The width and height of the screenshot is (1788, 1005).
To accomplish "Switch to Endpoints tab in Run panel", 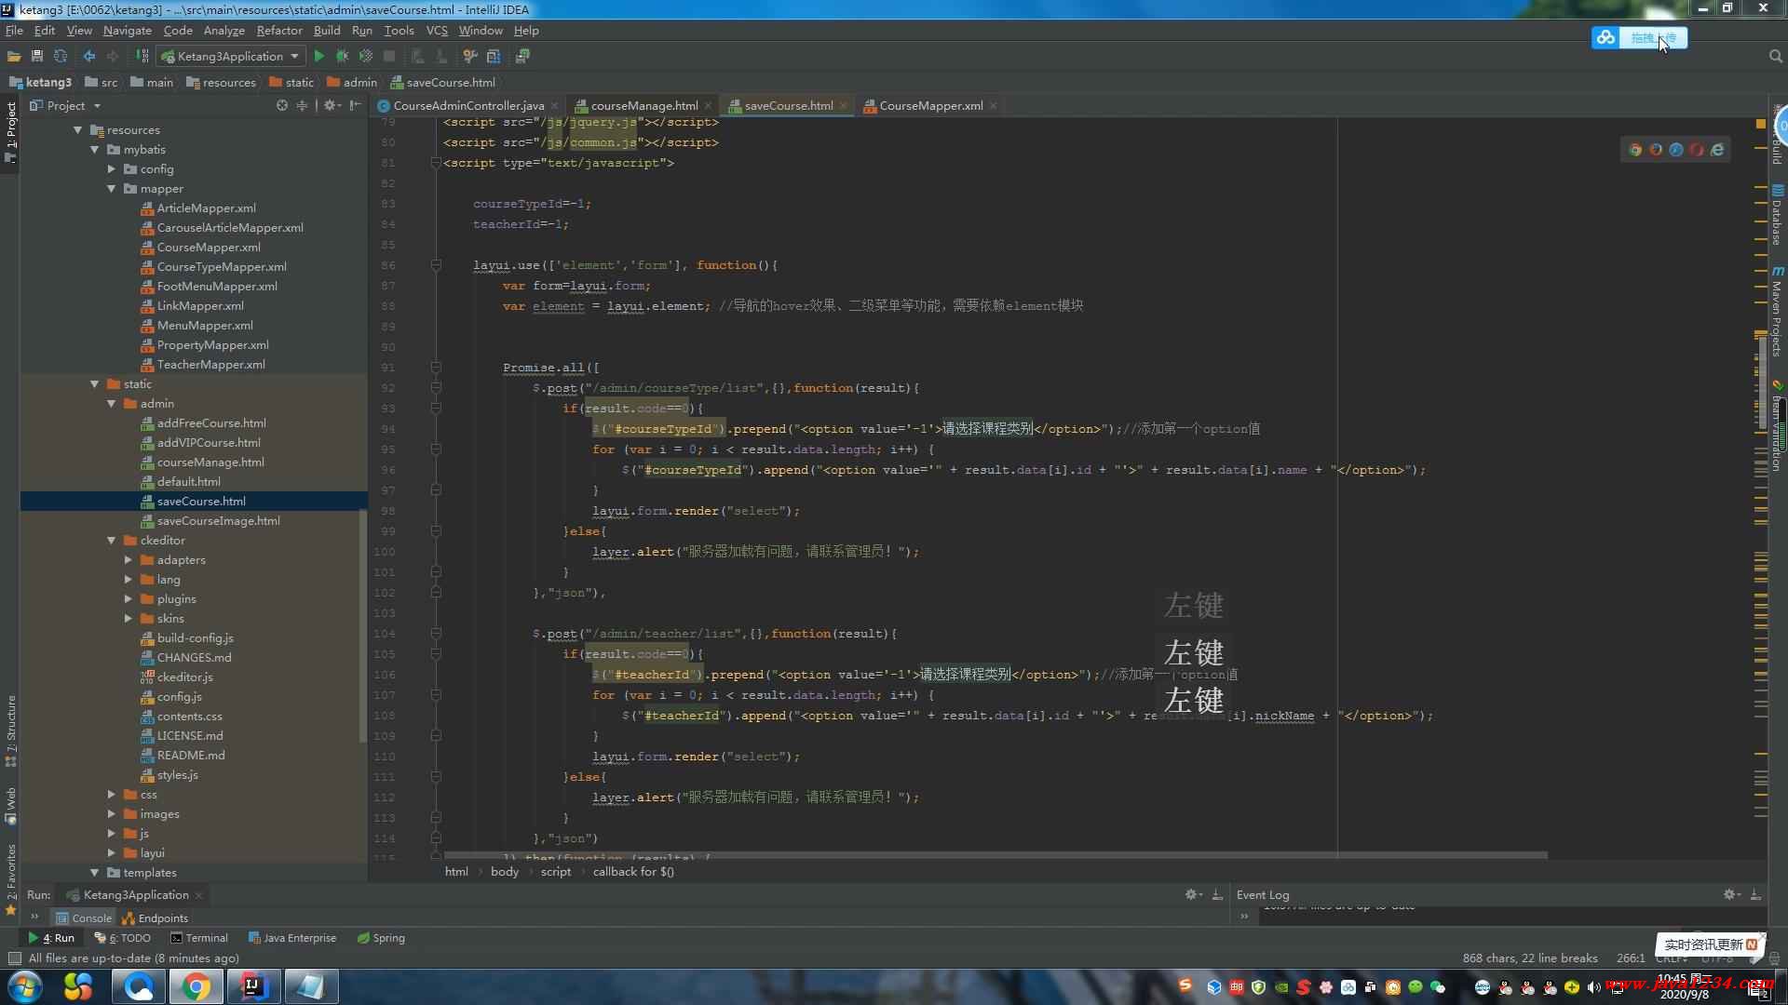I will 155,918.
